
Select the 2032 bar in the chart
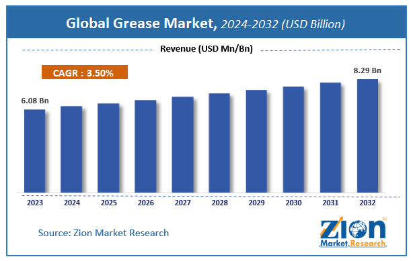367,136
